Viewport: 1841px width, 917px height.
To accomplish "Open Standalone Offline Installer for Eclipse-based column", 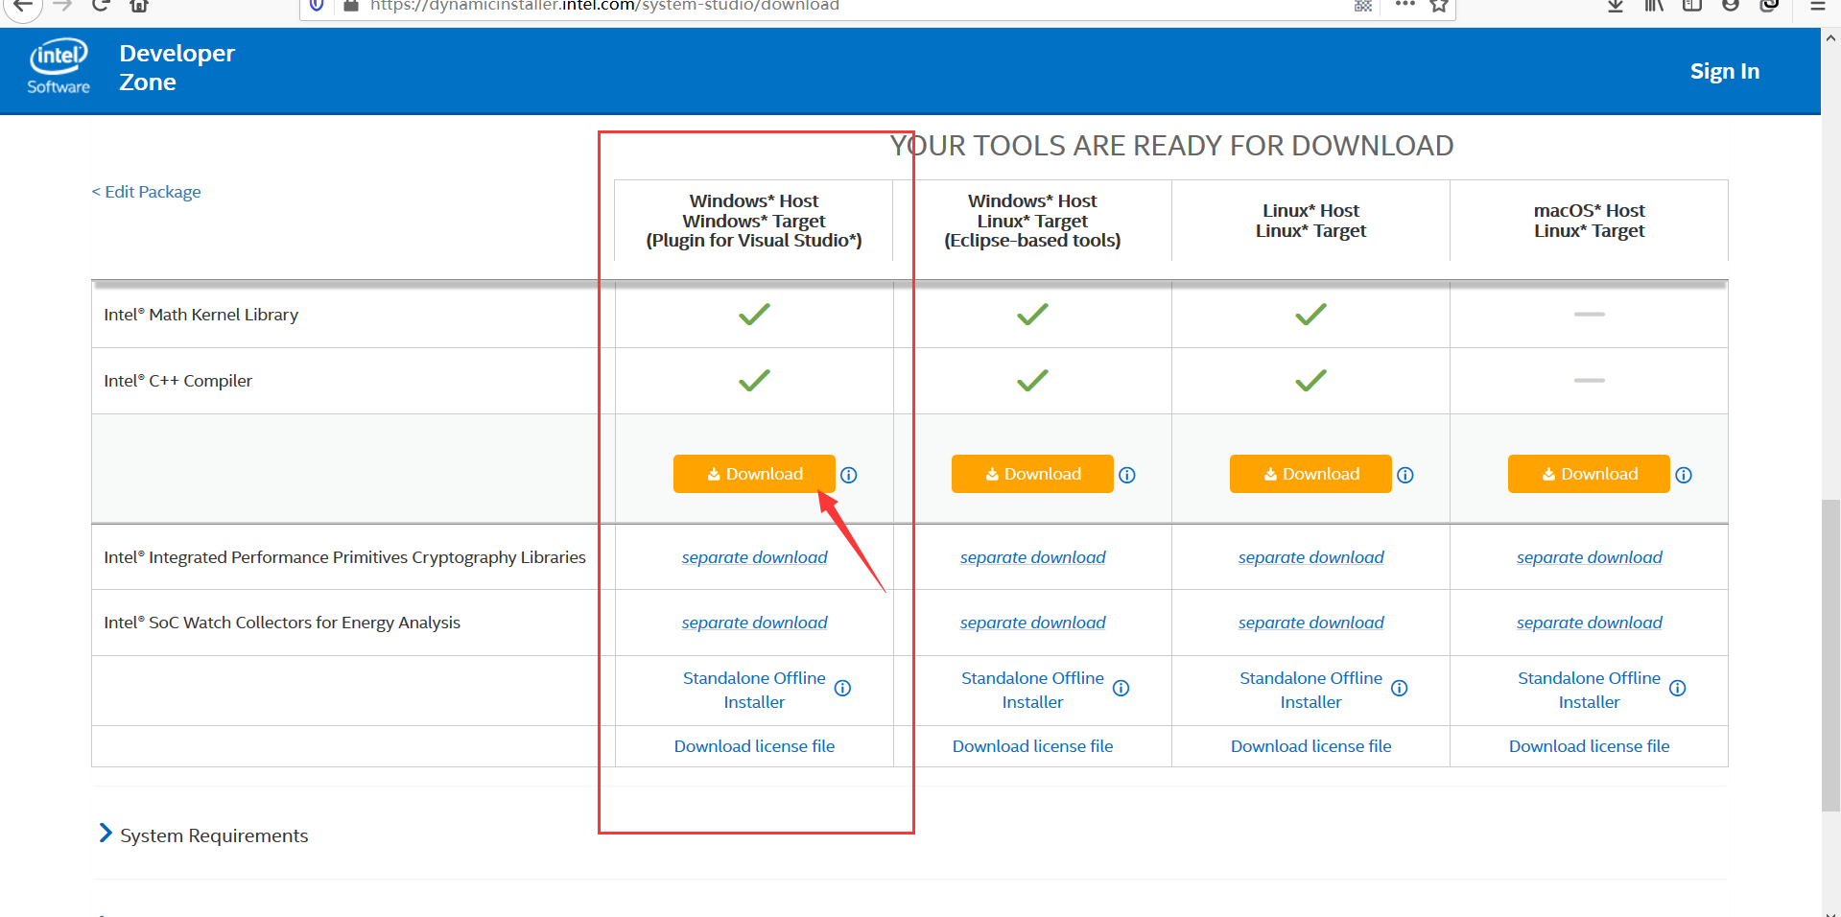I will (1032, 690).
